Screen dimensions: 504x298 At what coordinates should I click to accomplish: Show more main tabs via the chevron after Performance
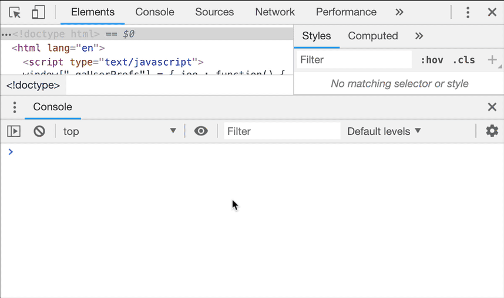tap(399, 12)
